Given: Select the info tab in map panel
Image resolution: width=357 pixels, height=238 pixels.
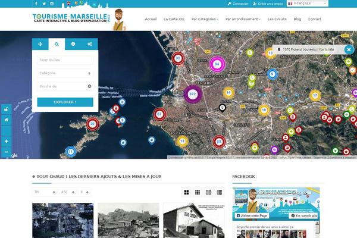Looking at the screenshot, I should point(73,44).
